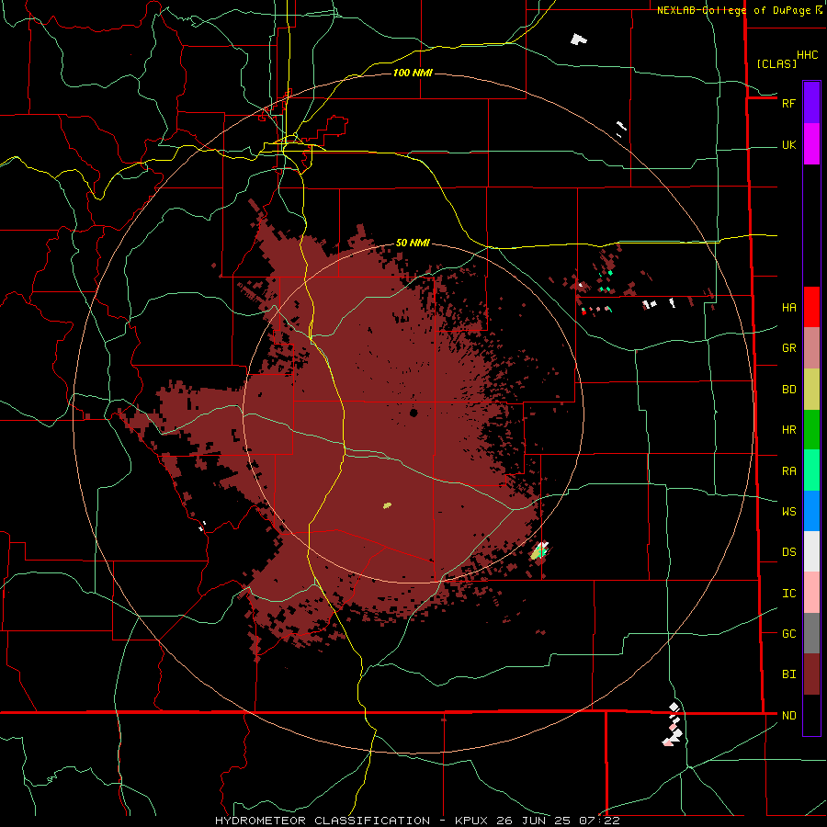Click the blue WS legend swatch

click(x=811, y=511)
